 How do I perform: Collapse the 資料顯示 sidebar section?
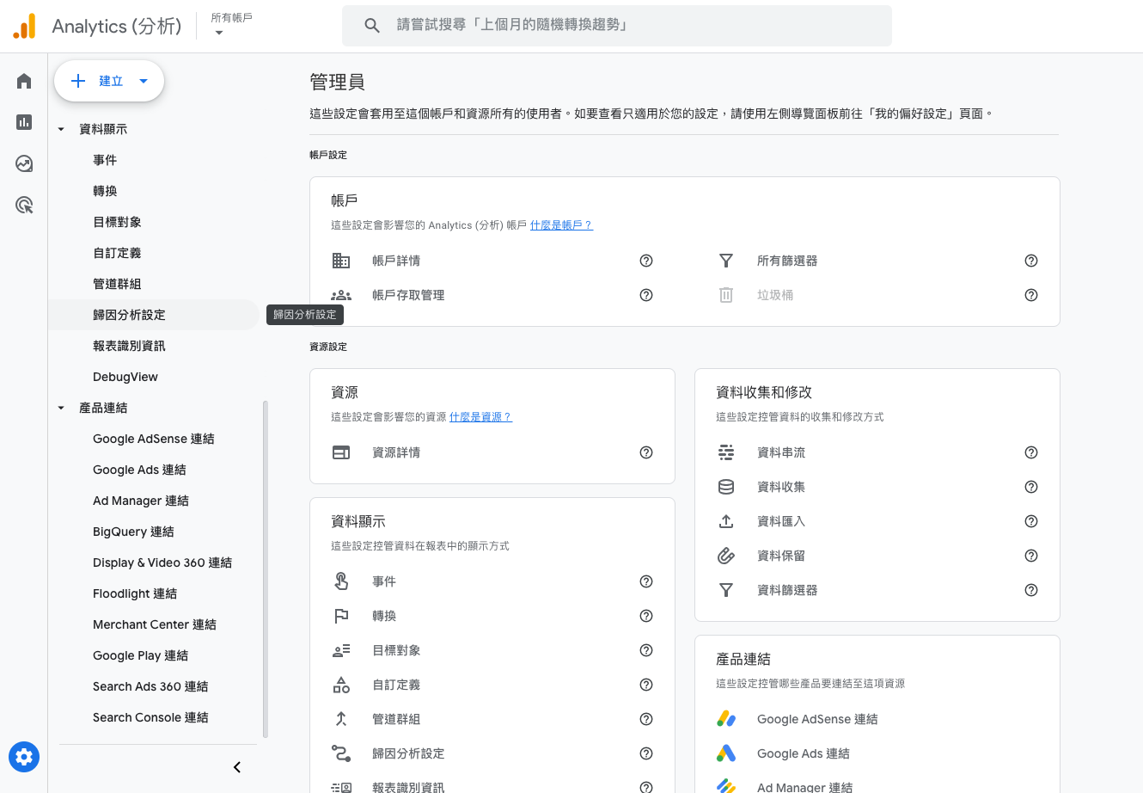click(x=61, y=129)
